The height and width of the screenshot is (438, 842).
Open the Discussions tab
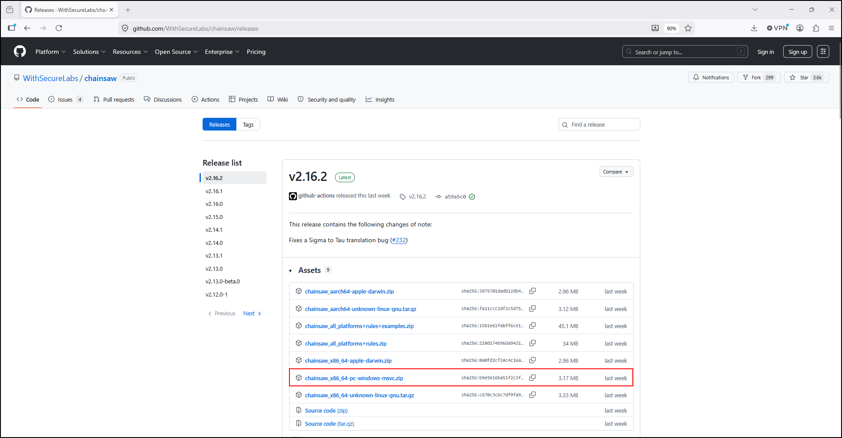163,99
